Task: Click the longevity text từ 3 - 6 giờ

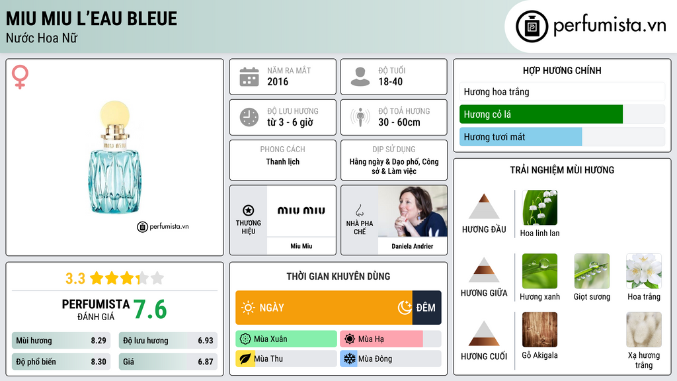Action: coord(290,122)
